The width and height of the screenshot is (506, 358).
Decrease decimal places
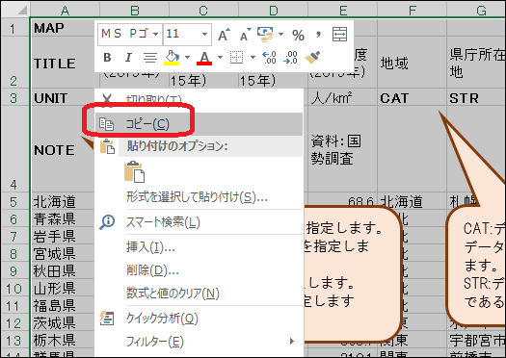[290, 58]
